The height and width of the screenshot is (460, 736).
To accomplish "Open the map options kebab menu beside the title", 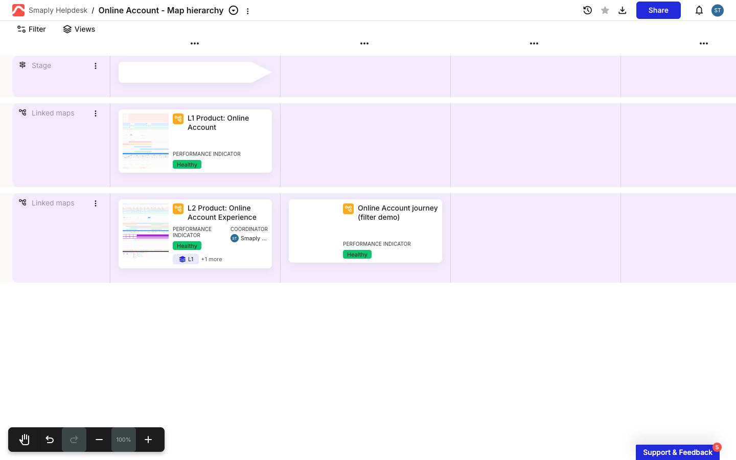I will 248,11.
